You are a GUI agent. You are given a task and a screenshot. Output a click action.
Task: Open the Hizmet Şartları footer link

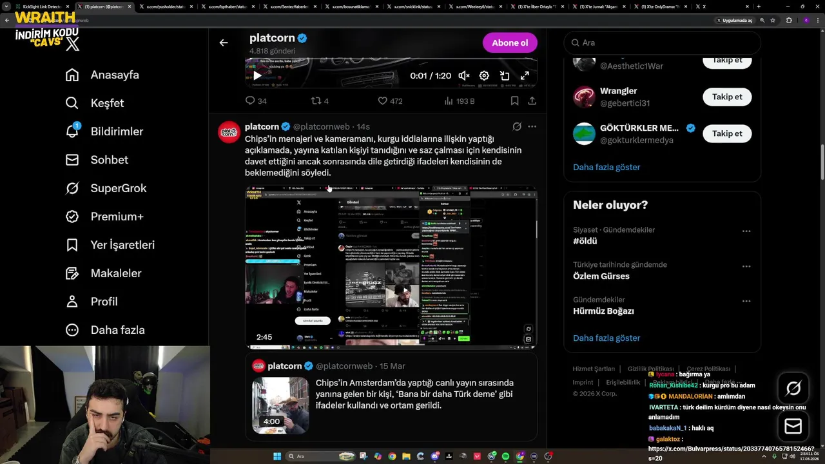tap(594, 369)
